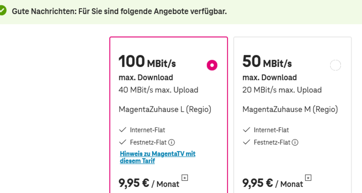Image resolution: width=362 pixels, height=193 pixels.
Task: Click Internet-Flat checkmark icon in the L tariff
Action: tap(123, 130)
